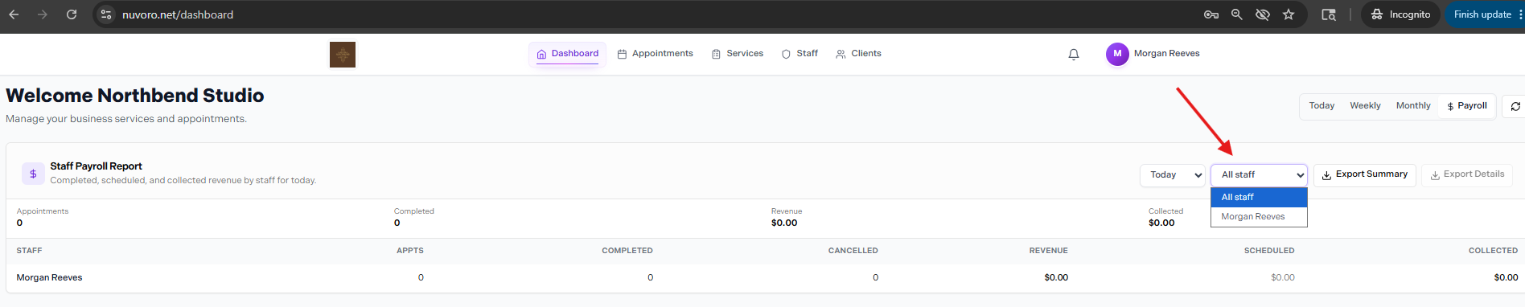Click the purple M profile avatar

[x=1117, y=54]
